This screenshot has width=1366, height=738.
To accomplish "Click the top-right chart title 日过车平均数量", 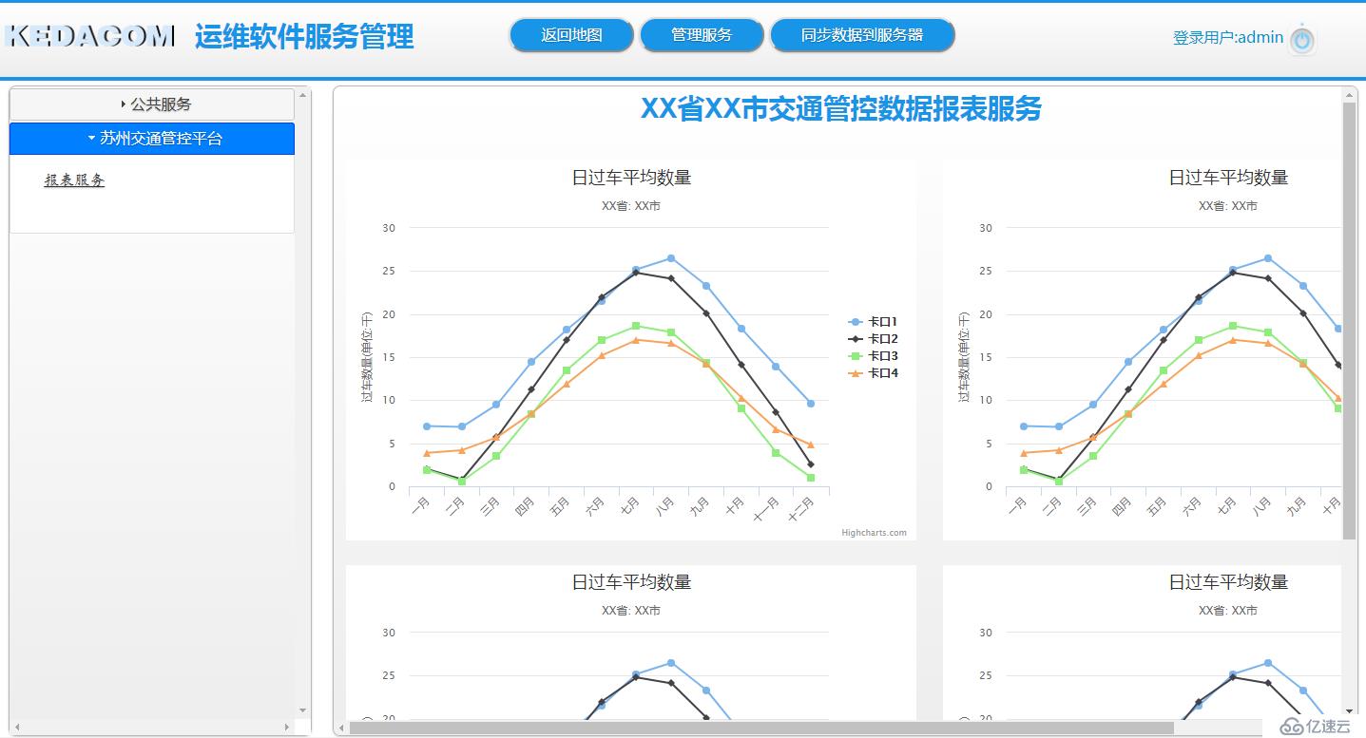I will coord(1228,178).
